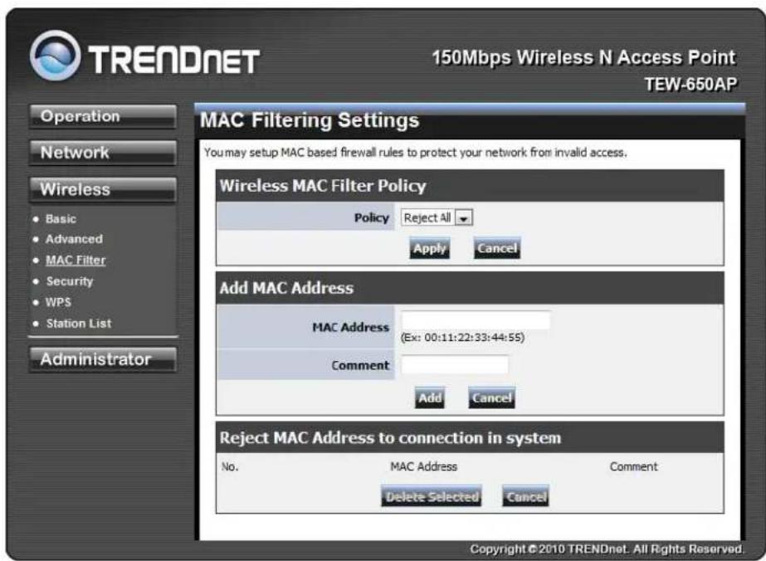Apply the wireless MAC filter policy
This screenshot has height=561, width=766.
[429, 249]
